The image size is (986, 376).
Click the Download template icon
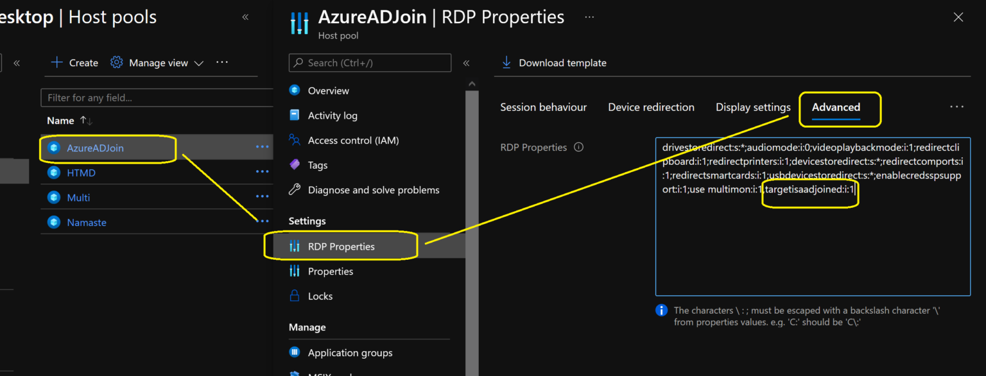[506, 62]
